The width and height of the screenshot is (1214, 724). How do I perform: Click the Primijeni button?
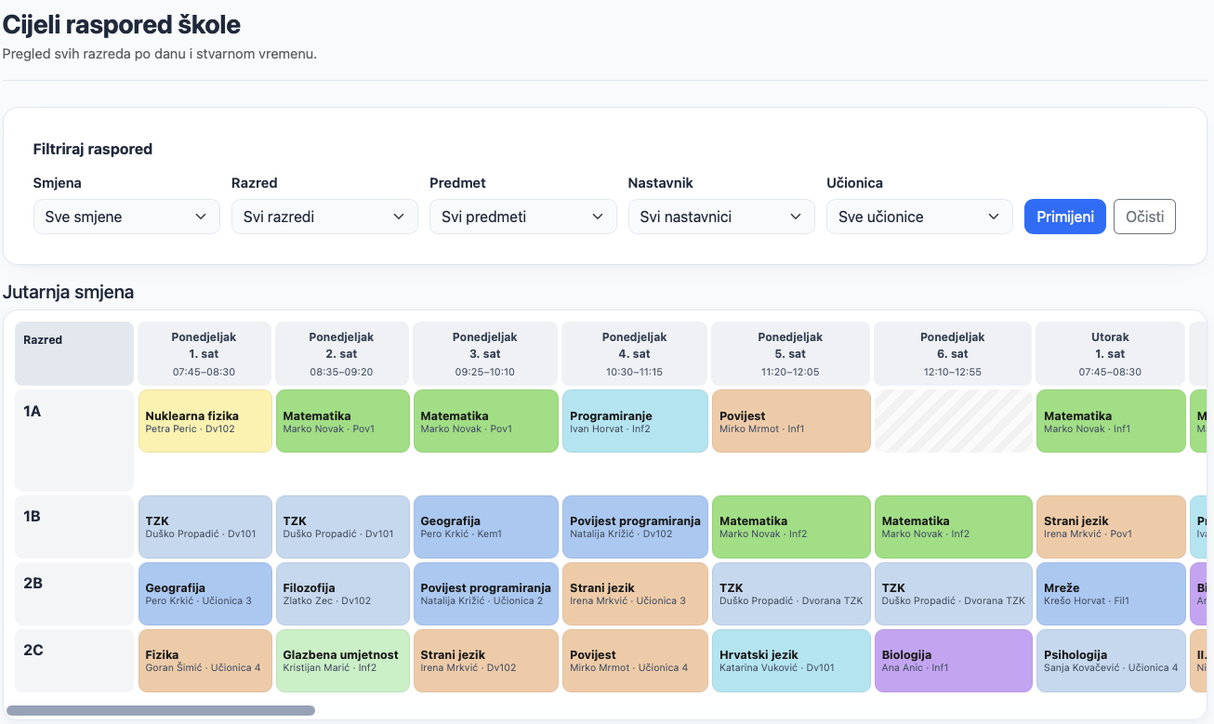[1065, 217]
